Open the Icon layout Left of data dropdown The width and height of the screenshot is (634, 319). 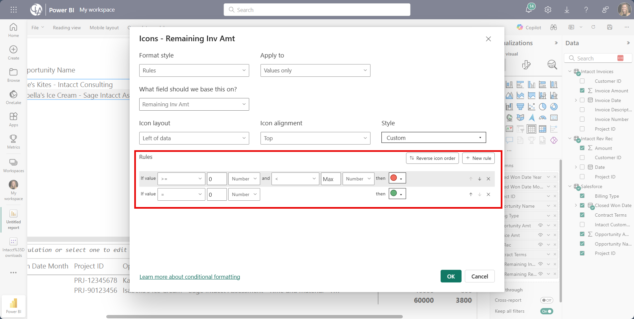(x=194, y=138)
